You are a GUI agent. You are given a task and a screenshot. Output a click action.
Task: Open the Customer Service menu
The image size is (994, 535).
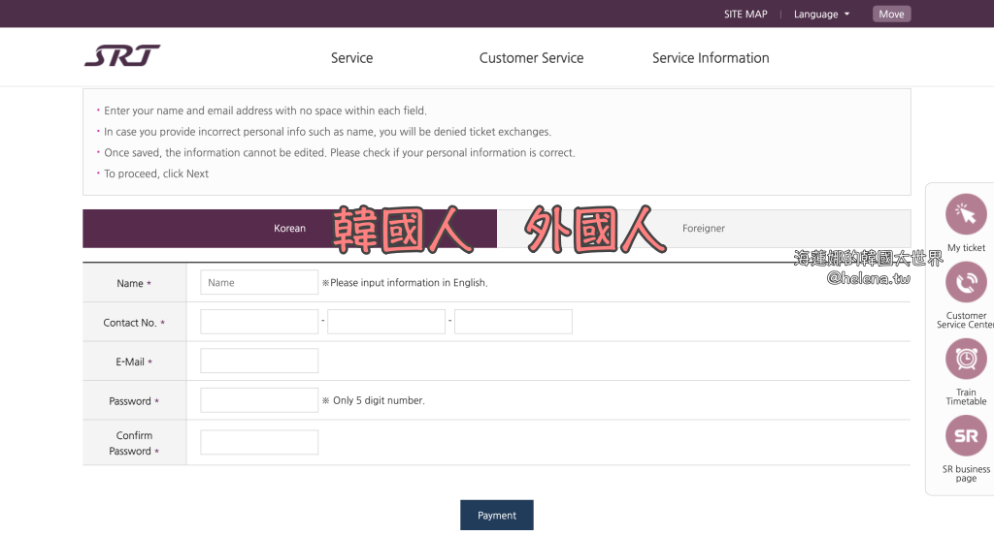point(531,58)
